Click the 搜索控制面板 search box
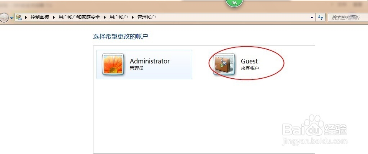The width and height of the screenshot is (368, 154). pyautogui.click(x=348, y=17)
